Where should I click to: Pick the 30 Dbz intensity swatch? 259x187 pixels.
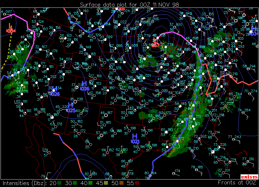[75, 183]
